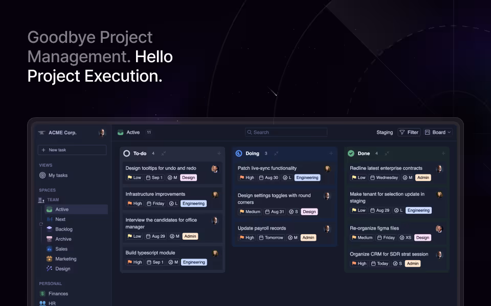Click the To-do status circle icon
Screen dimensions: 491x306
click(126, 154)
